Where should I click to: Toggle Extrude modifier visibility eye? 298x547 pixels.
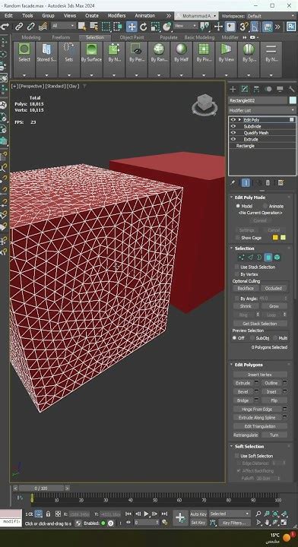(233, 139)
